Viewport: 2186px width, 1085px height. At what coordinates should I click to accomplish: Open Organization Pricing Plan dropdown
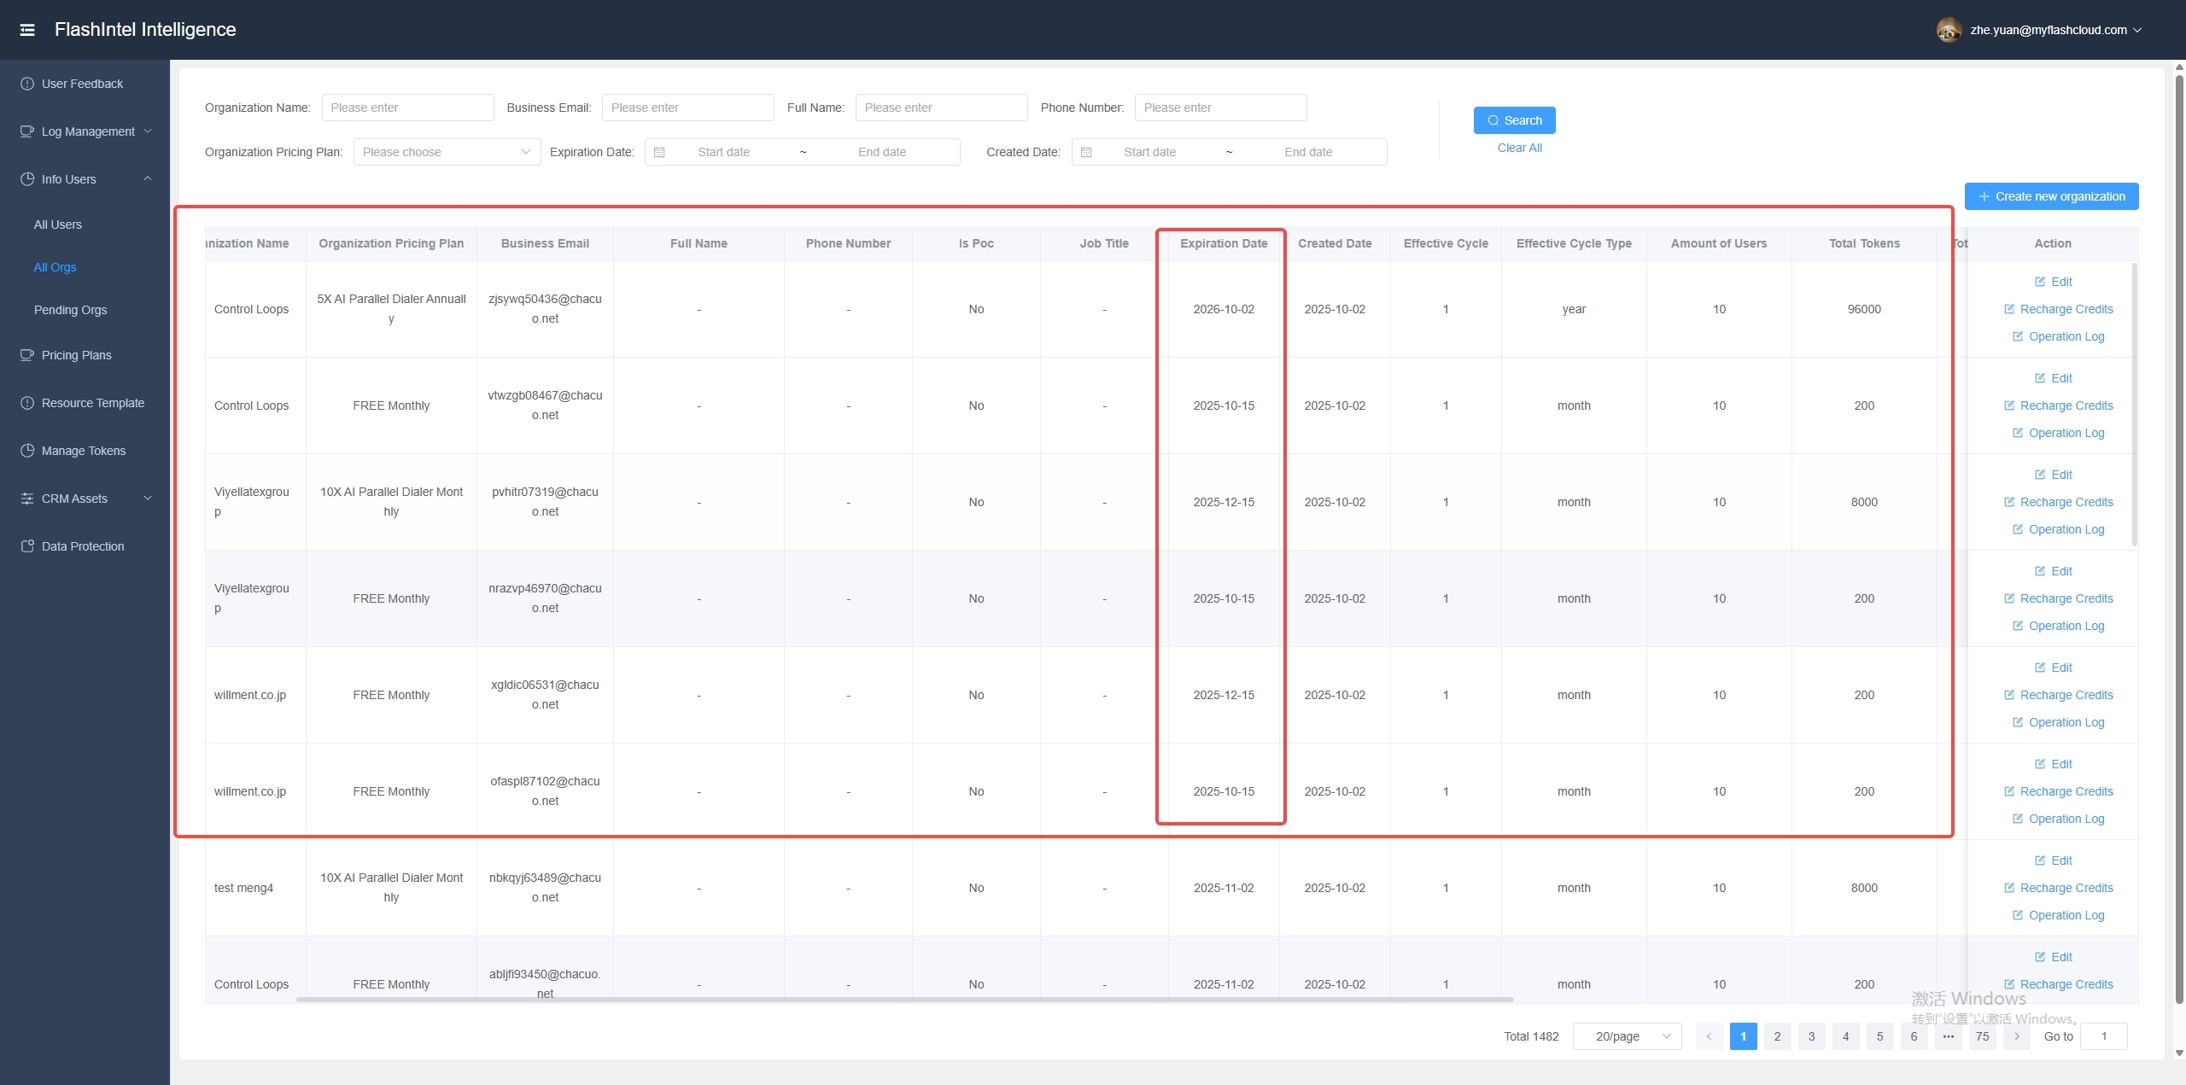point(447,152)
